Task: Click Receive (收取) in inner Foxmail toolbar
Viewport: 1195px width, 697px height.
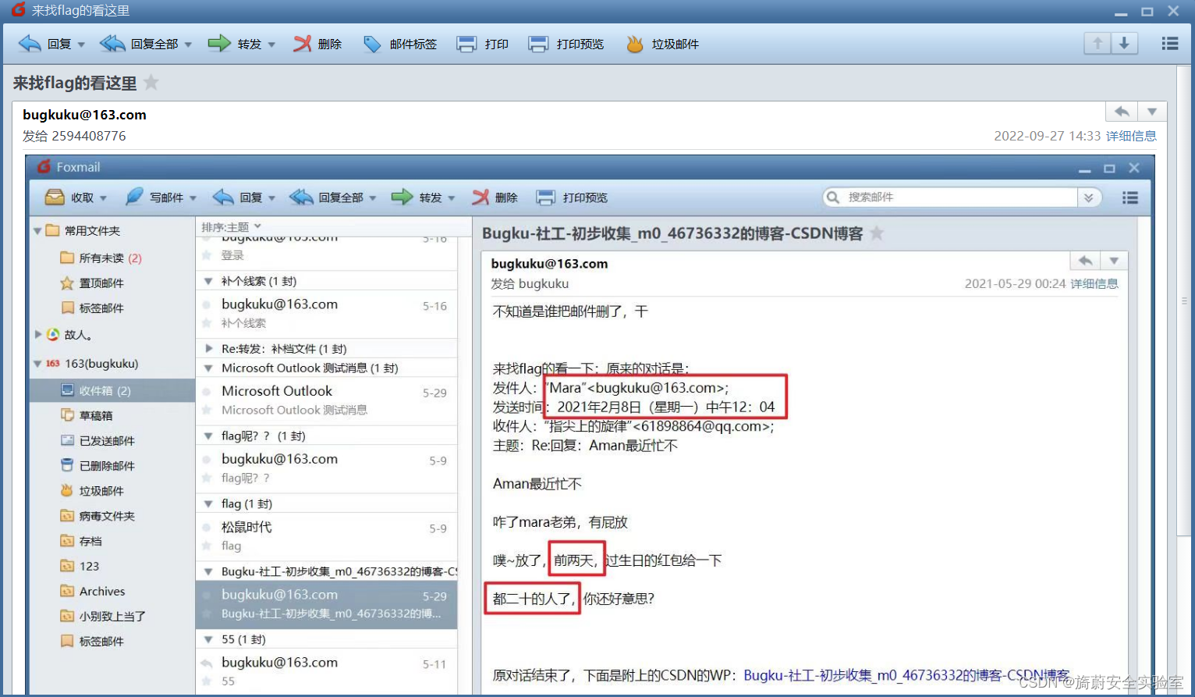Action: (x=70, y=197)
